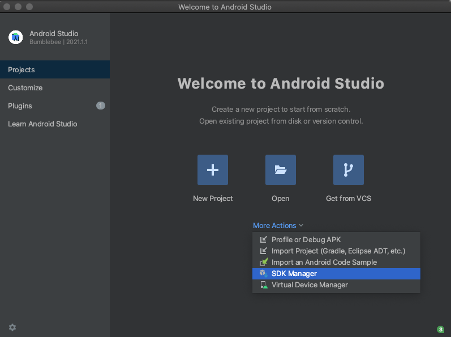Choose Profile or Debug APK menu item

pyautogui.click(x=336, y=239)
